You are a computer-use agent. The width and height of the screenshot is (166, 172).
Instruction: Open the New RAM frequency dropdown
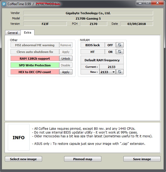[x=108, y=72]
